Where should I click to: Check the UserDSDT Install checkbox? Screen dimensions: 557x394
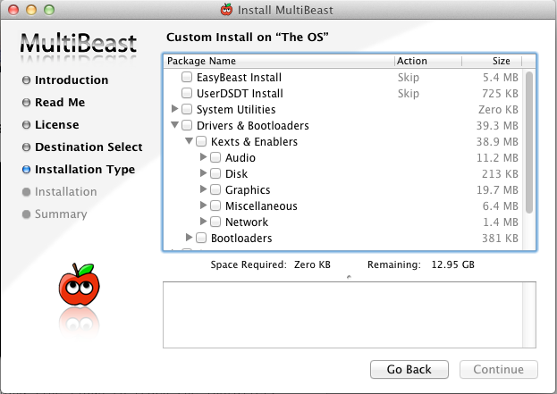187,93
